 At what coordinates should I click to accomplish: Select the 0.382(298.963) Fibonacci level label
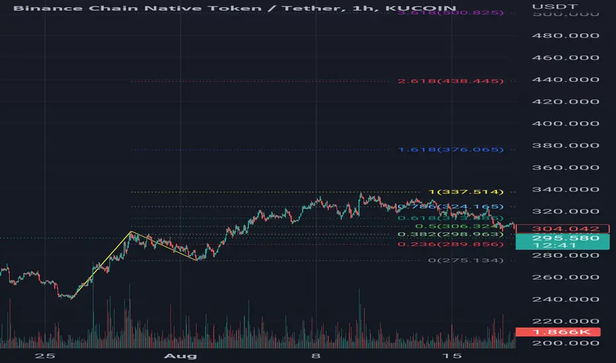[451, 235]
